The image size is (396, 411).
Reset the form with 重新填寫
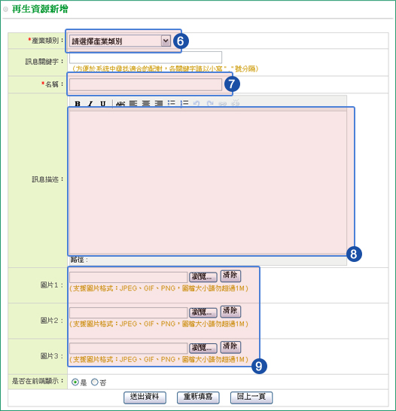pos(198,397)
